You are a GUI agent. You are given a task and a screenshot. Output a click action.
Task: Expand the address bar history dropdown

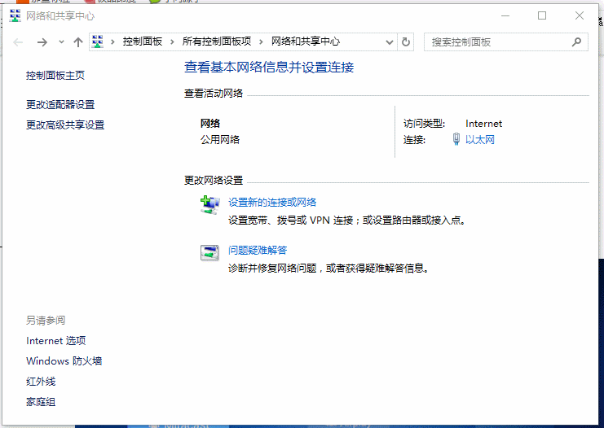coord(390,41)
